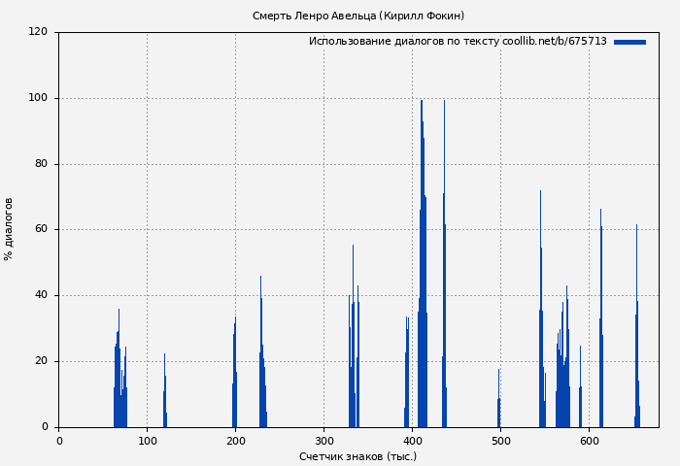
Task: Click the y-axis tick label 40
Action: pyautogui.click(x=41, y=295)
